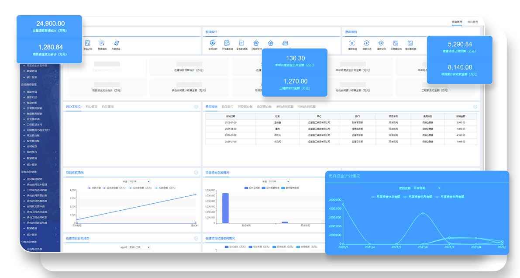Viewport: 520px width, 278px height.
Task: Click the 预算编制 shortcut icon
Action: click(102, 43)
